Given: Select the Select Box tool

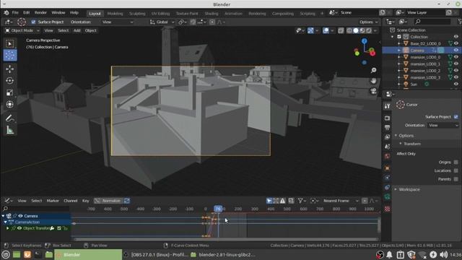Looking at the screenshot, I should pos(9,43).
